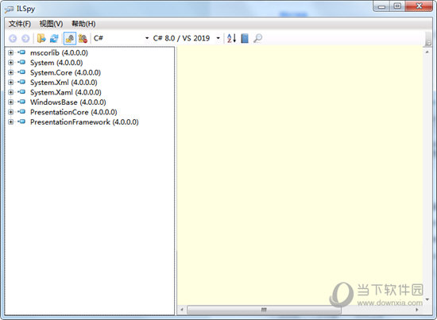Expand the PresentationFramework tree node

tap(10, 121)
